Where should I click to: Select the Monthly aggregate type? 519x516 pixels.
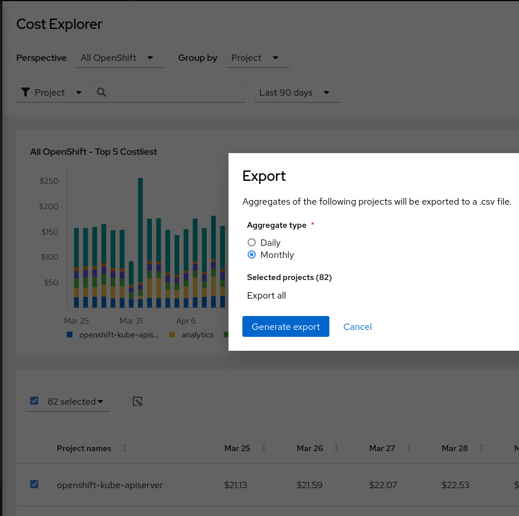252,255
